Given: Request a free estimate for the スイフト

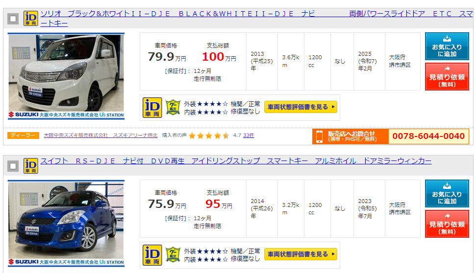Looking at the screenshot, I should tap(447, 224).
